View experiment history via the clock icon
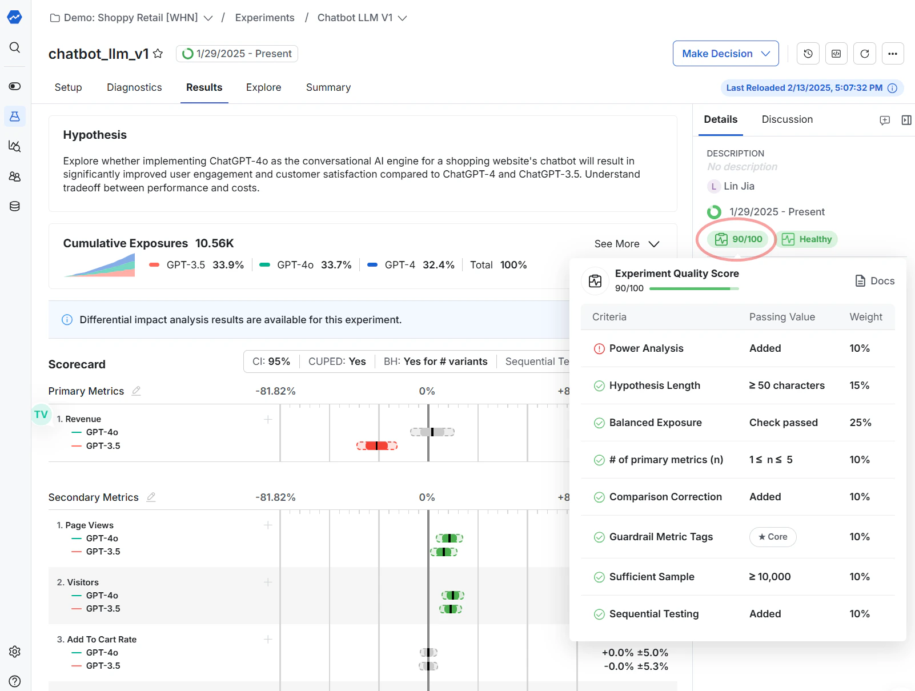The height and width of the screenshot is (691, 915). pos(808,53)
